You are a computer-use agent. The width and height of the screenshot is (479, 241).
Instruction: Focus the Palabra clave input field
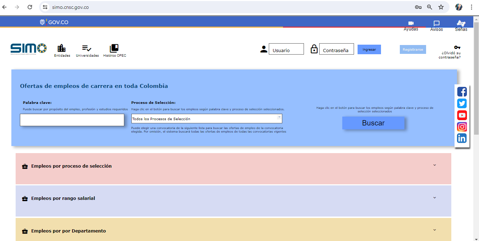tap(72, 120)
